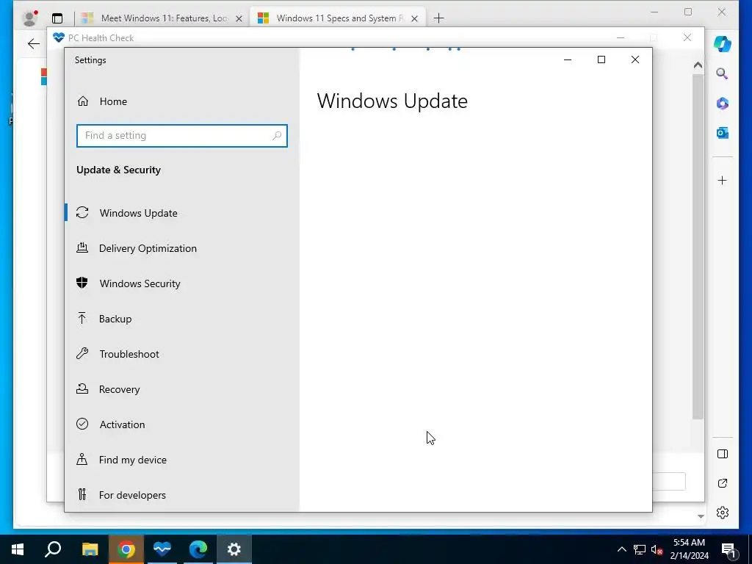
Task: Click PC Health Check vertical scrollbar
Action: [x=698, y=247]
